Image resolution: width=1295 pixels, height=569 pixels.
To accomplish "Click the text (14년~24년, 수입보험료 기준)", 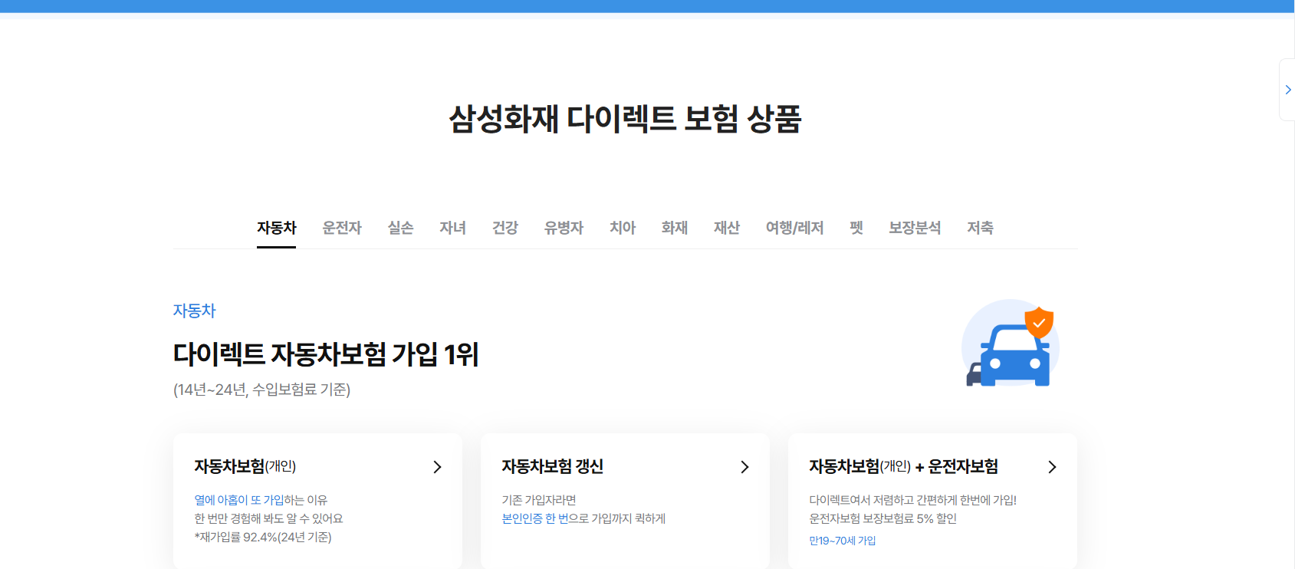I will [261, 390].
